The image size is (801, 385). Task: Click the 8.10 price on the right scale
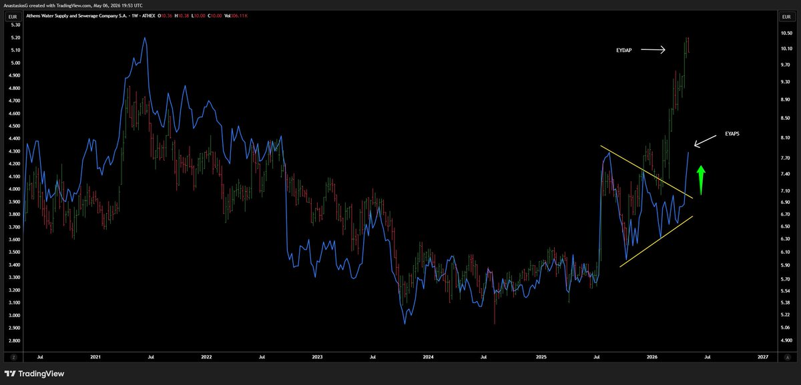(786, 138)
